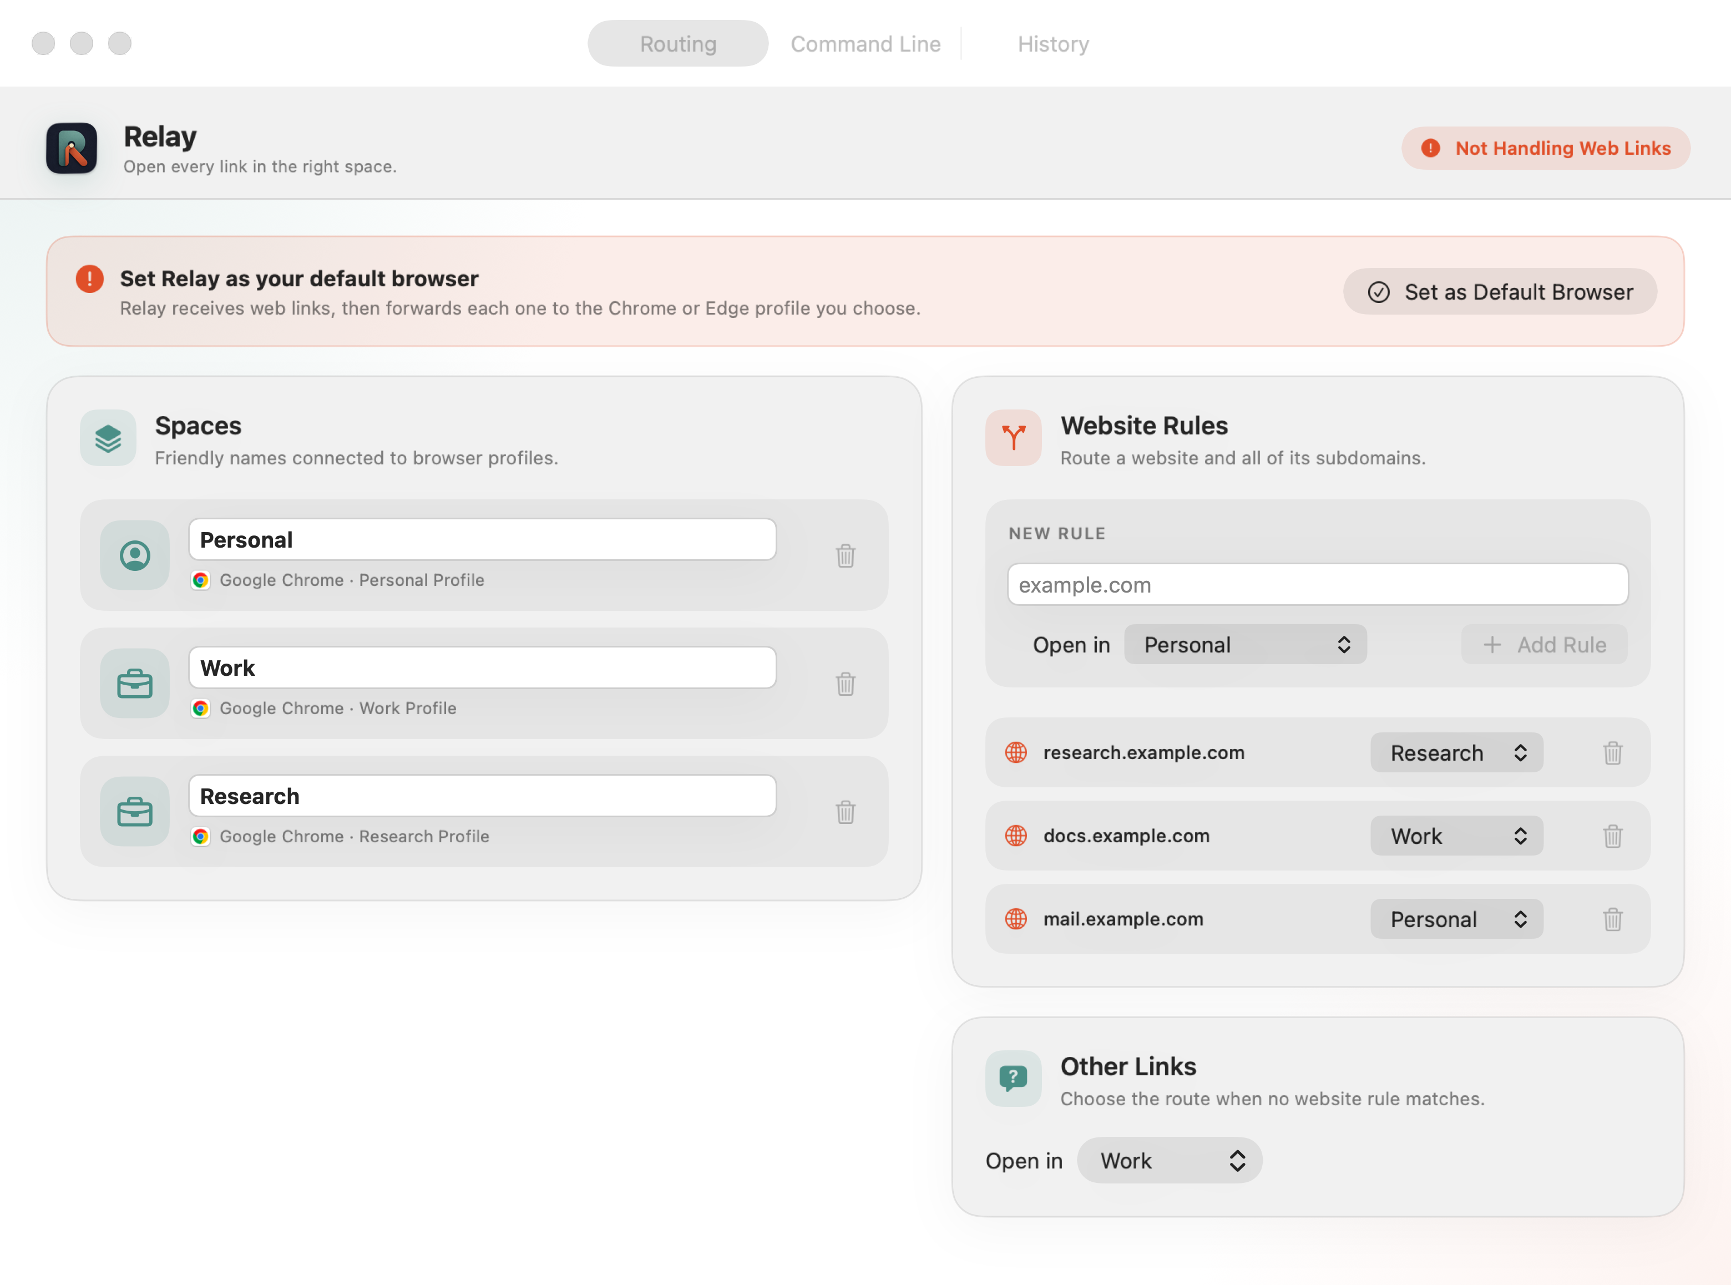Click 'Google Chrome · Work Profile' label
This screenshot has width=1731, height=1285.
point(337,709)
